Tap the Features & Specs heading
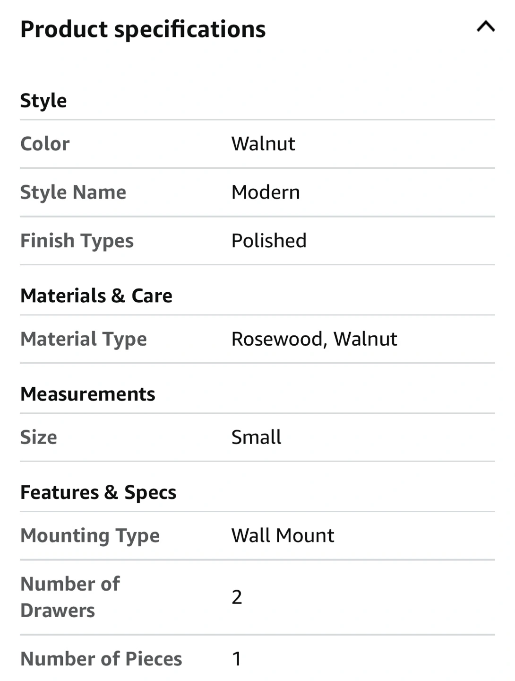Viewport: 515px width, 681px height. click(x=98, y=493)
